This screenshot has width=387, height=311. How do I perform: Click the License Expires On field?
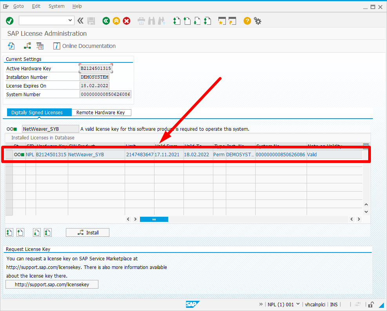point(94,86)
